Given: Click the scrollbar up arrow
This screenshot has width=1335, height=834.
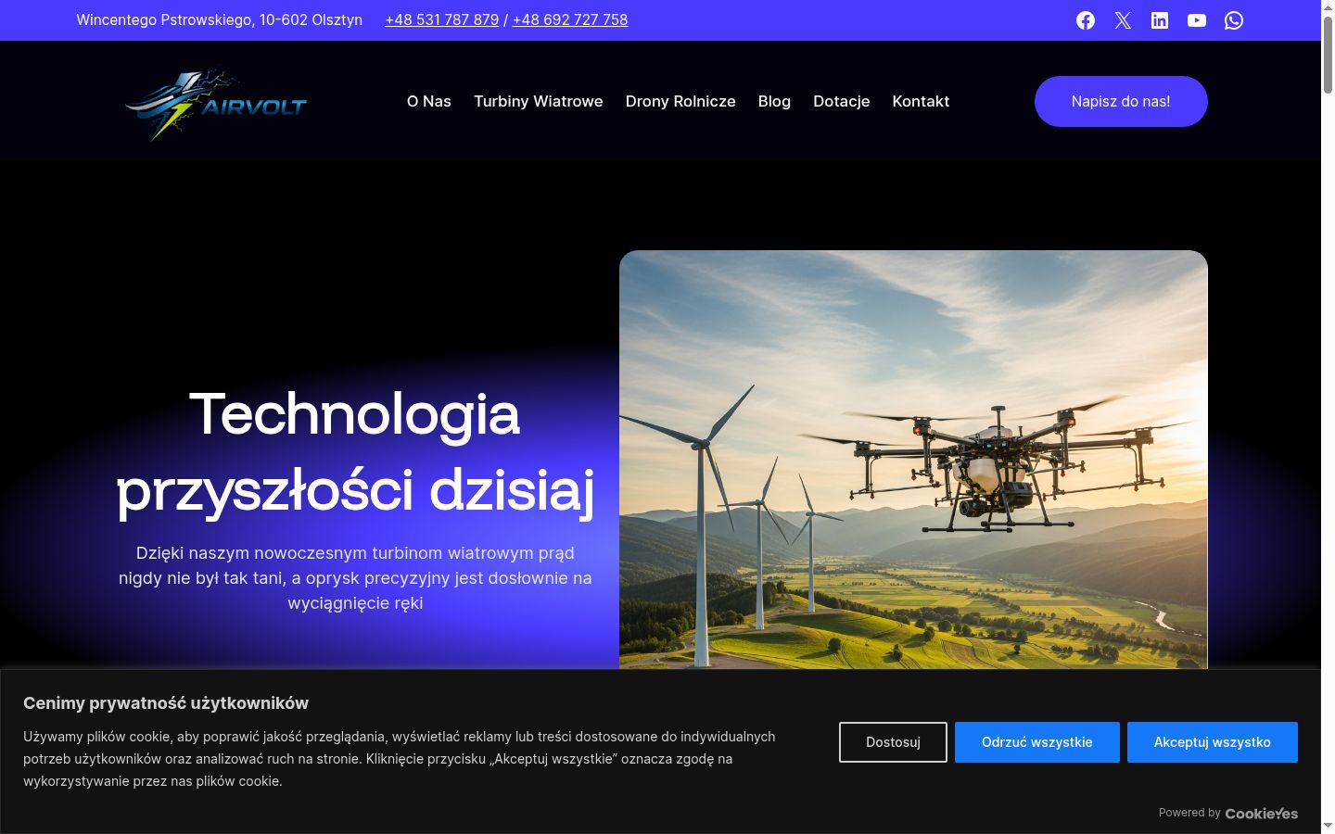Looking at the screenshot, I should (x=1328, y=6).
